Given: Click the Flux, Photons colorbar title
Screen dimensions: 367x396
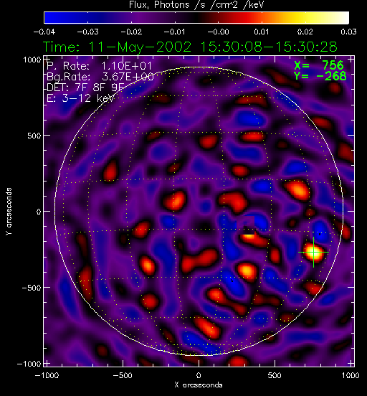Looking at the screenshot, I should tap(196, 4).
